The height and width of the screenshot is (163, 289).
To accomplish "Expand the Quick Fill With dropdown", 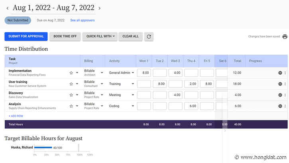I will point(101,36).
